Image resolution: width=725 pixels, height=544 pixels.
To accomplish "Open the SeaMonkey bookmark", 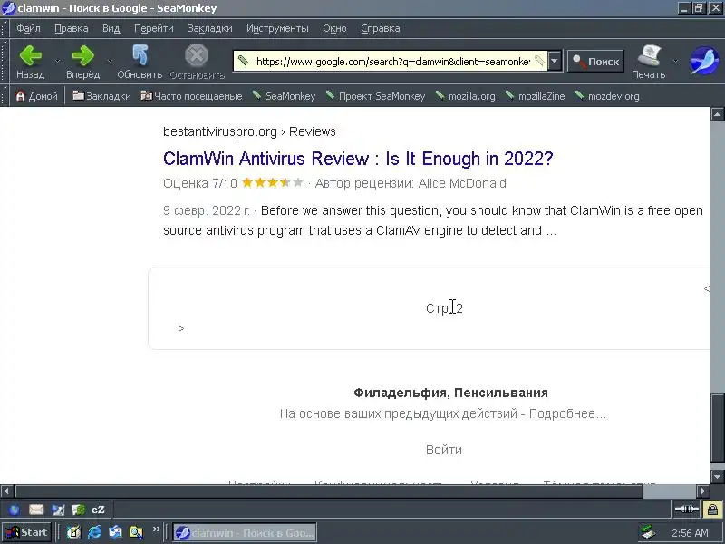I will [x=284, y=96].
